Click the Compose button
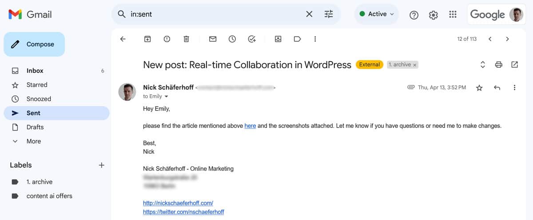 click(34, 44)
